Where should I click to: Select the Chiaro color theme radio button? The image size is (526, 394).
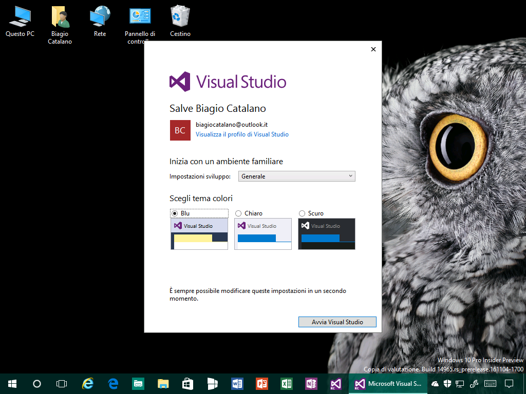(x=238, y=213)
